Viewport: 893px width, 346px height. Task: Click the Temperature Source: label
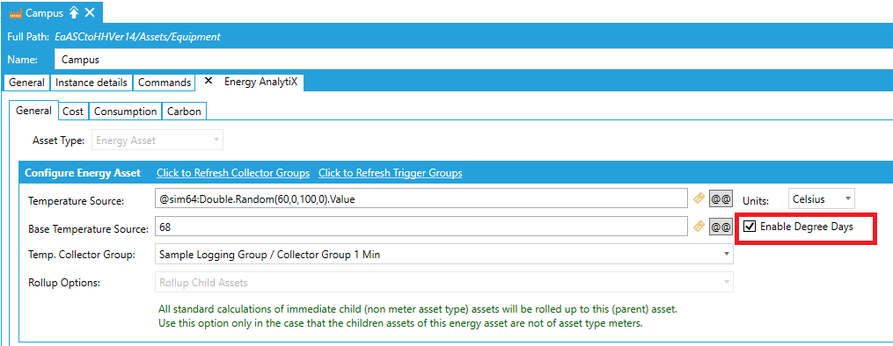click(76, 200)
